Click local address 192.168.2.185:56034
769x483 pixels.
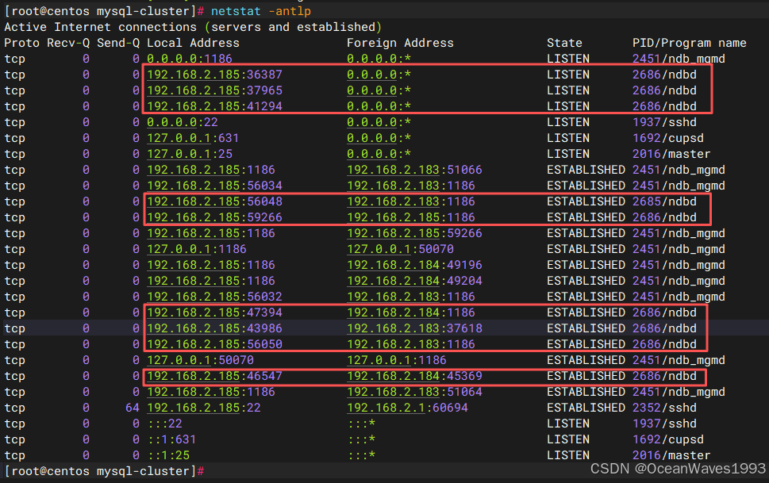[x=214, y=186]
